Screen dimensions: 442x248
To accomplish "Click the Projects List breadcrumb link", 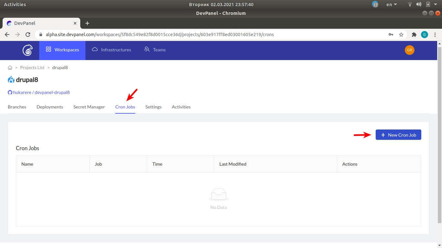I will pos(32,67).
